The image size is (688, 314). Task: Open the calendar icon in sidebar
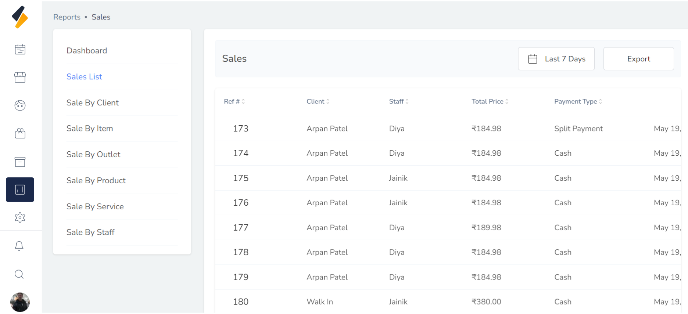click(20, 49)
